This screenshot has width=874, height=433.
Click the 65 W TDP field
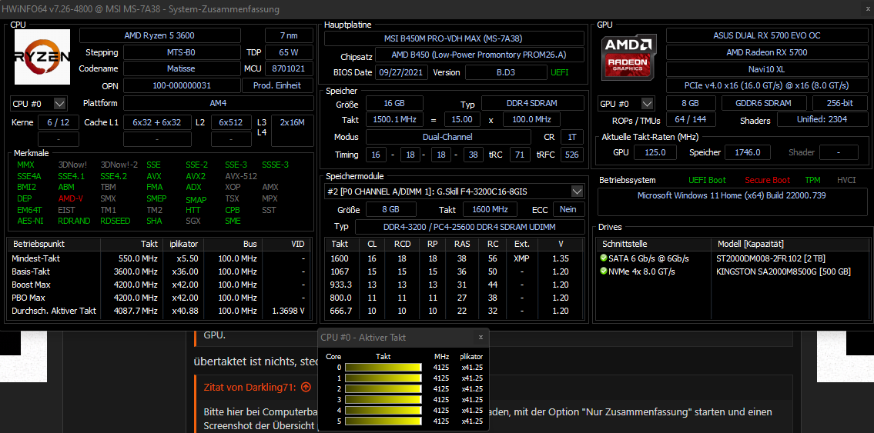pos(288,52)
